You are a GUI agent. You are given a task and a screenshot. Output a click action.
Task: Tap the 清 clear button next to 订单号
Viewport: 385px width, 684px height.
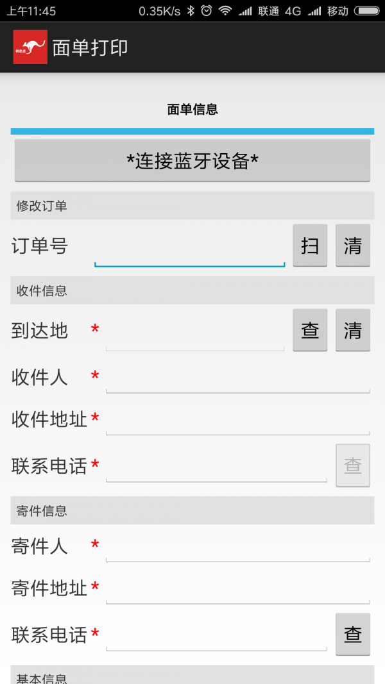pyautogui.click(x=353, y=246)
